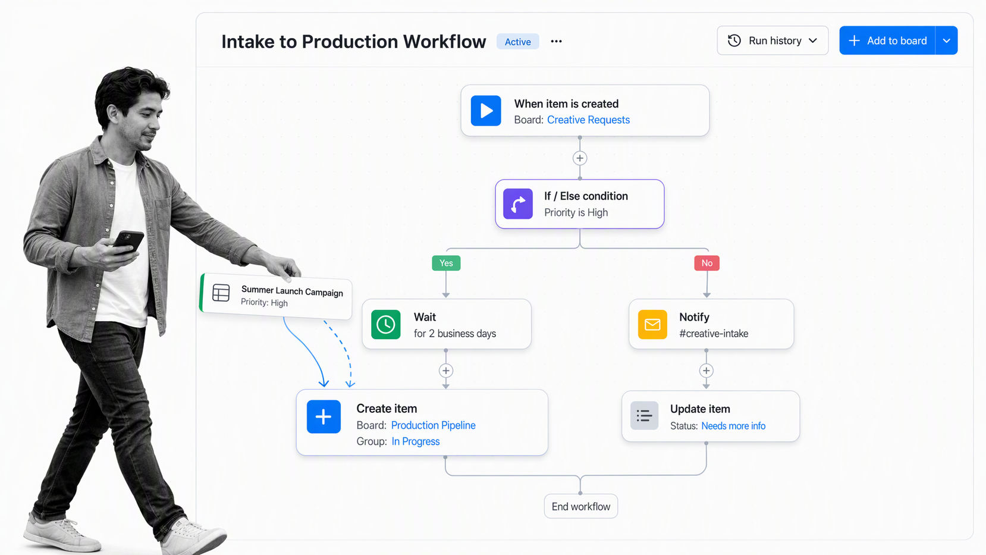Click the 'for 2 business days' text
Viewport: 986px width, 555px height.
click(455, 334)
